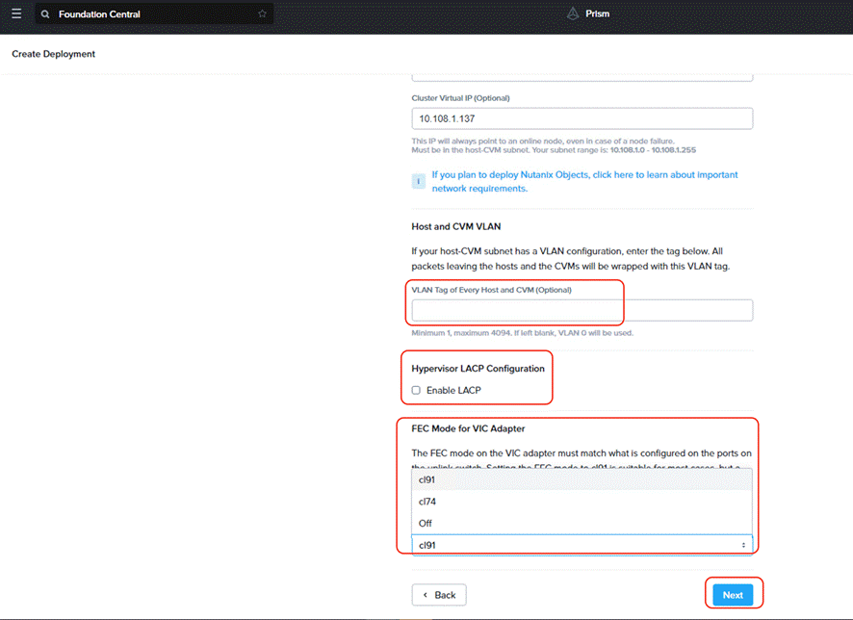Go back with the Back button
The width and height of the screenshot is (853, 620).
(x=439, y=595)
